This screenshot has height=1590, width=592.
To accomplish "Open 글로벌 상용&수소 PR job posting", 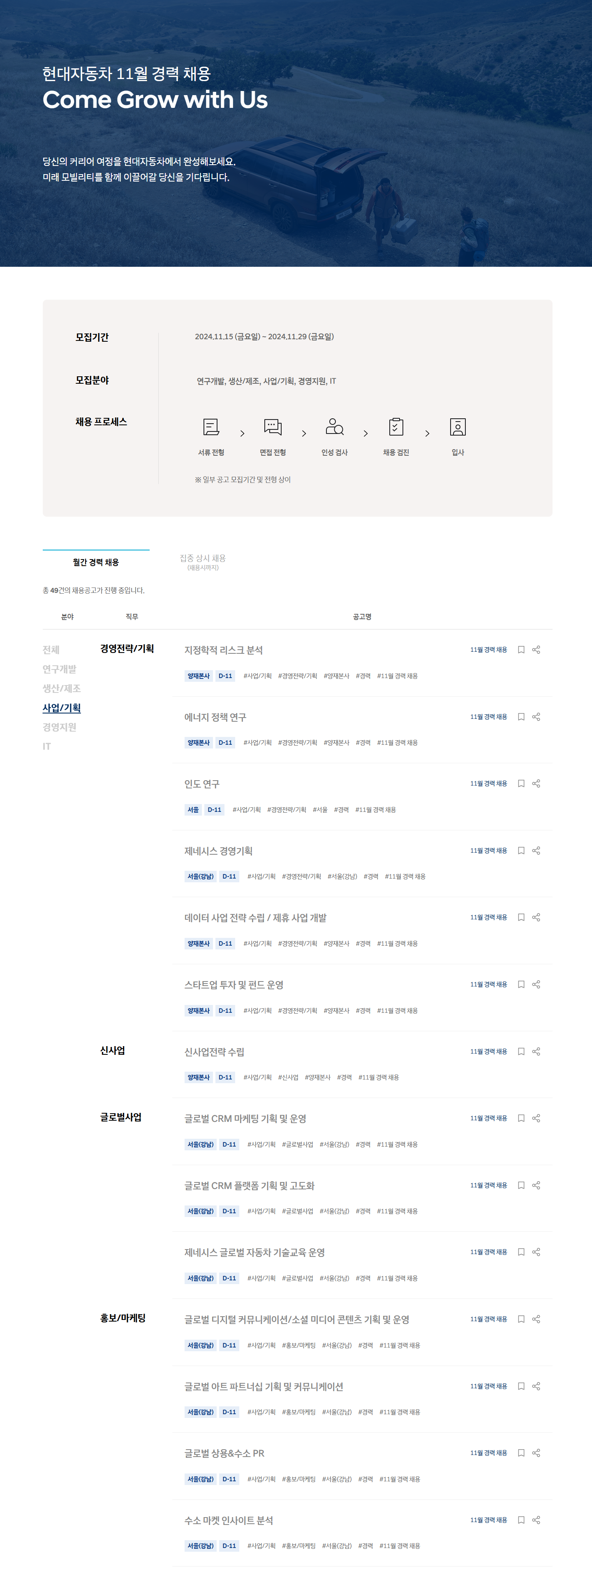I will click(224, 1454).
